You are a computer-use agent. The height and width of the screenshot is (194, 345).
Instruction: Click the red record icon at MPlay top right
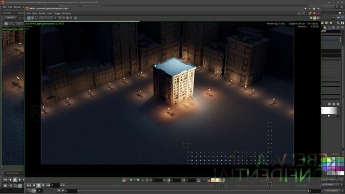pyautogui.click(x=314, y=13)
